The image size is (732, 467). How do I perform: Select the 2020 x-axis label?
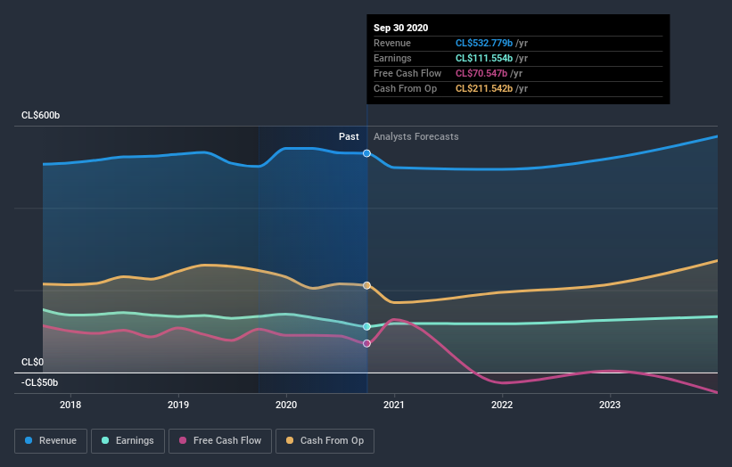(286, 405)
